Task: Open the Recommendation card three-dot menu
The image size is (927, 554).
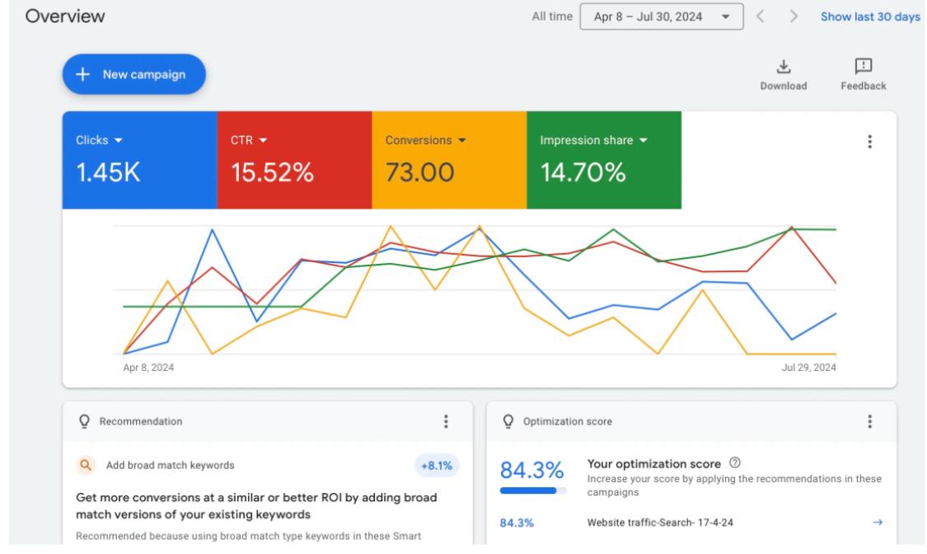Action: point(446,421)
